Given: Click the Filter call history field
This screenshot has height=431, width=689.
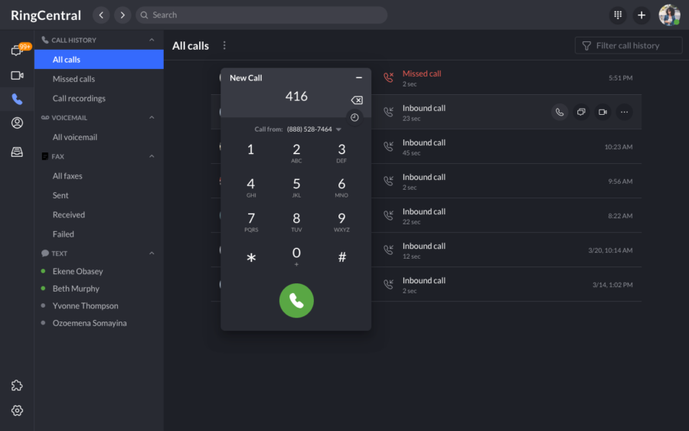Looking at the screenshot, I should click(629, 46).
